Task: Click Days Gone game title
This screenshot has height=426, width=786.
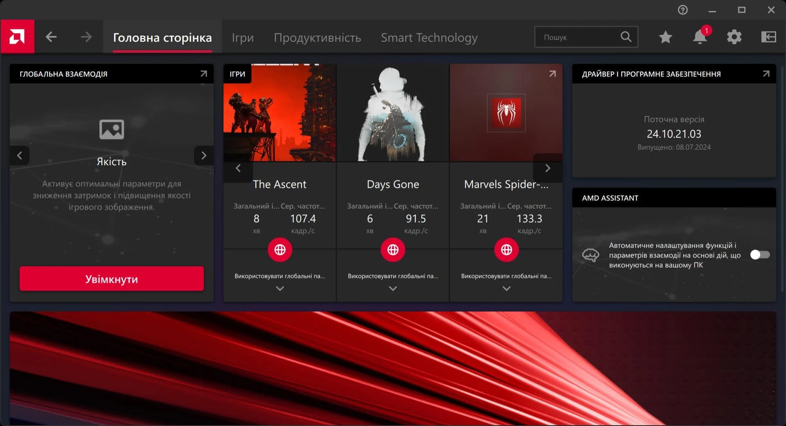Action: pyautogui.click(x=393, y=184)
